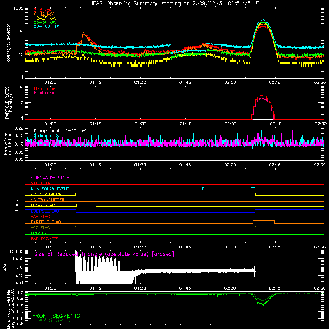The height and width of the screenshot is (329, 329).
Task: Click the bright green FRONT SEGMENTS legend
Action: coord(56,316)
